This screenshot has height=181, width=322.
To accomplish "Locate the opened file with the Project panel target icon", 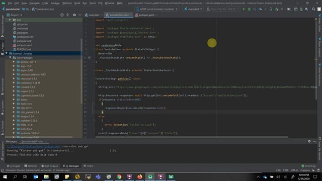I will pos(62,15).
